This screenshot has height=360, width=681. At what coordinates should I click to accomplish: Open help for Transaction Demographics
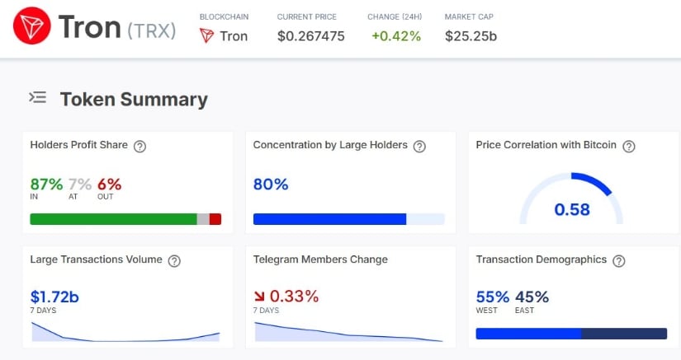619,261
